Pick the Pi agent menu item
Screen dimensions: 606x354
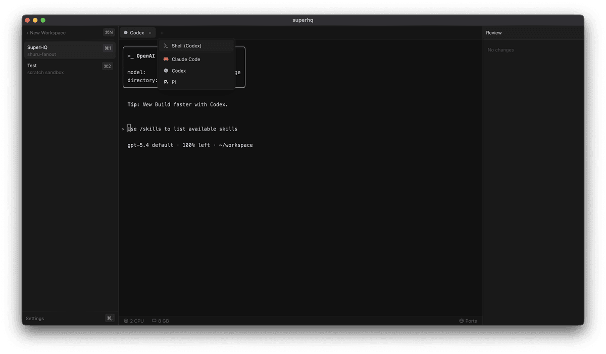[196, 82]
